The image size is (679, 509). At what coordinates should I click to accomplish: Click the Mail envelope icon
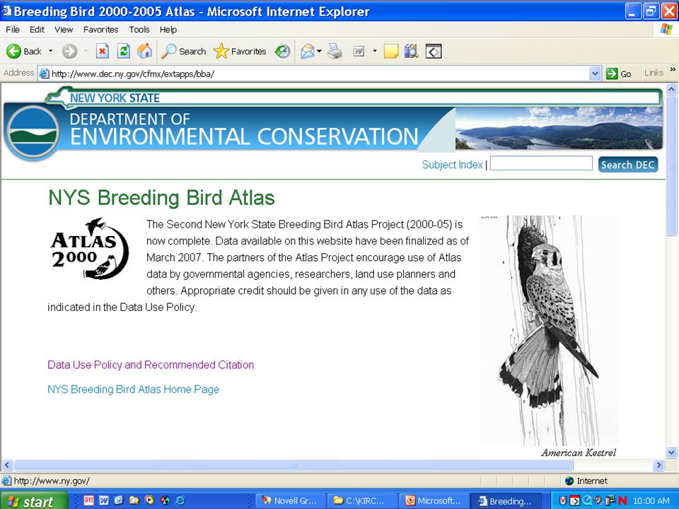[x=308, y=52]
